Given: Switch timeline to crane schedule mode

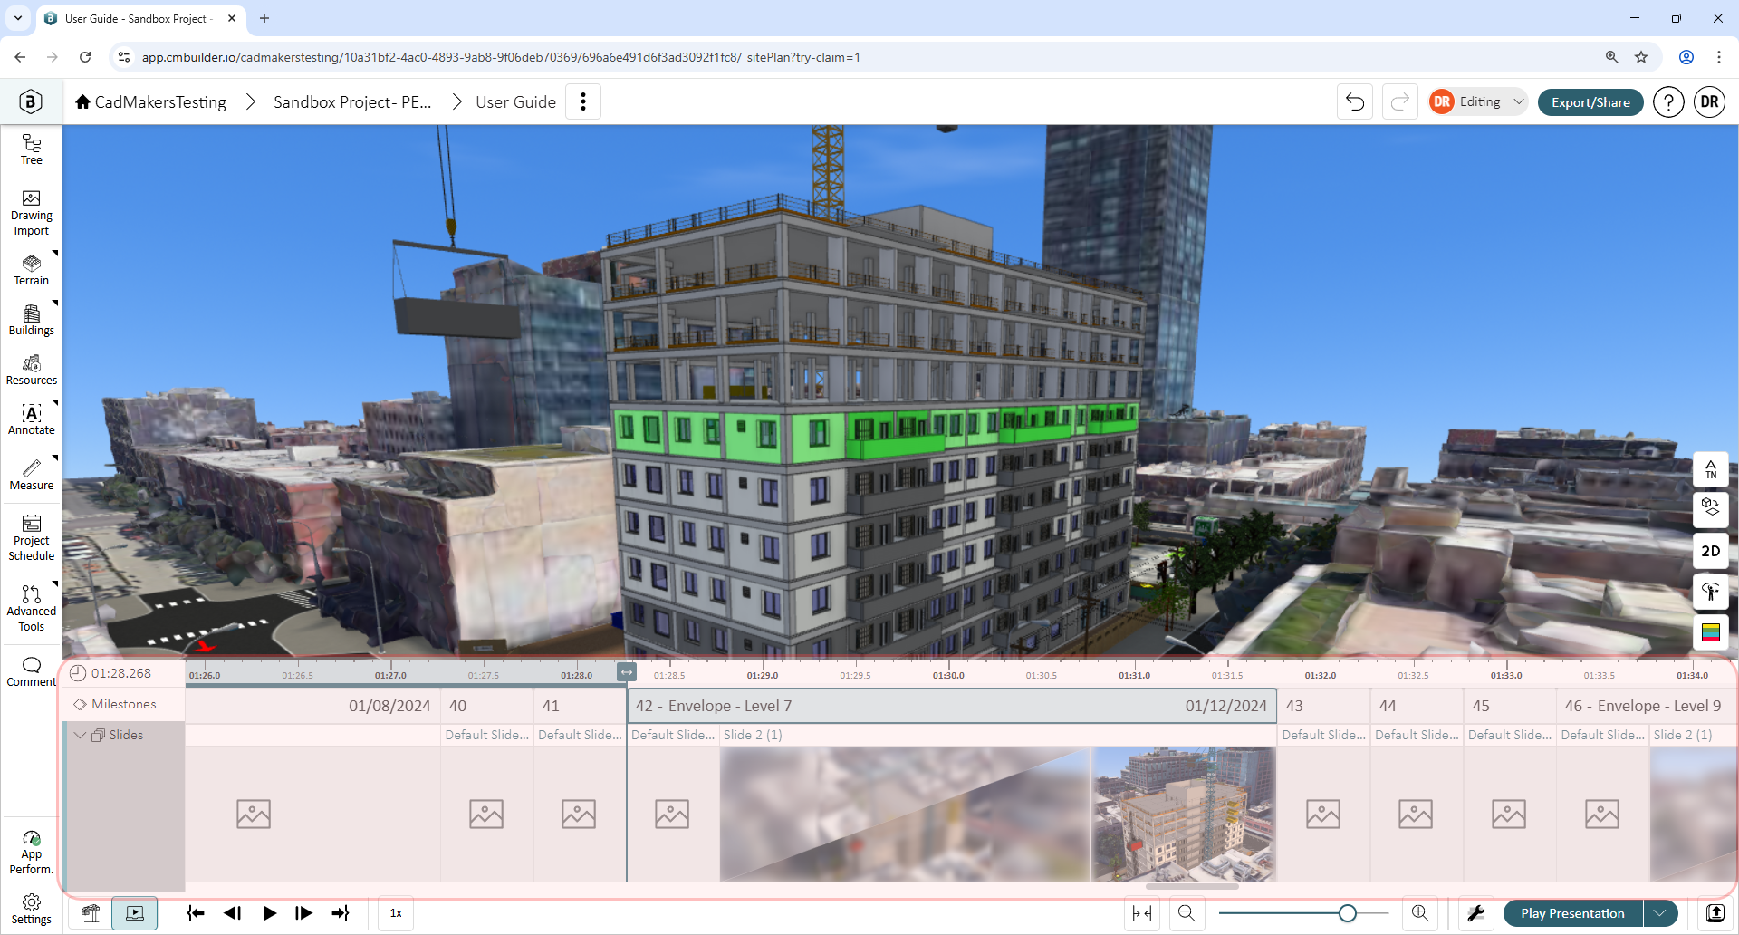Looking at the screenshot, I should [x=91, y=913].
